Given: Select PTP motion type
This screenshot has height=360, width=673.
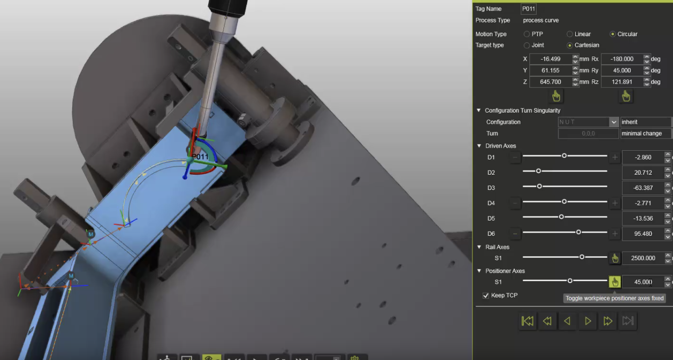Looking at the screenshot, I should [x=526, y=34].
